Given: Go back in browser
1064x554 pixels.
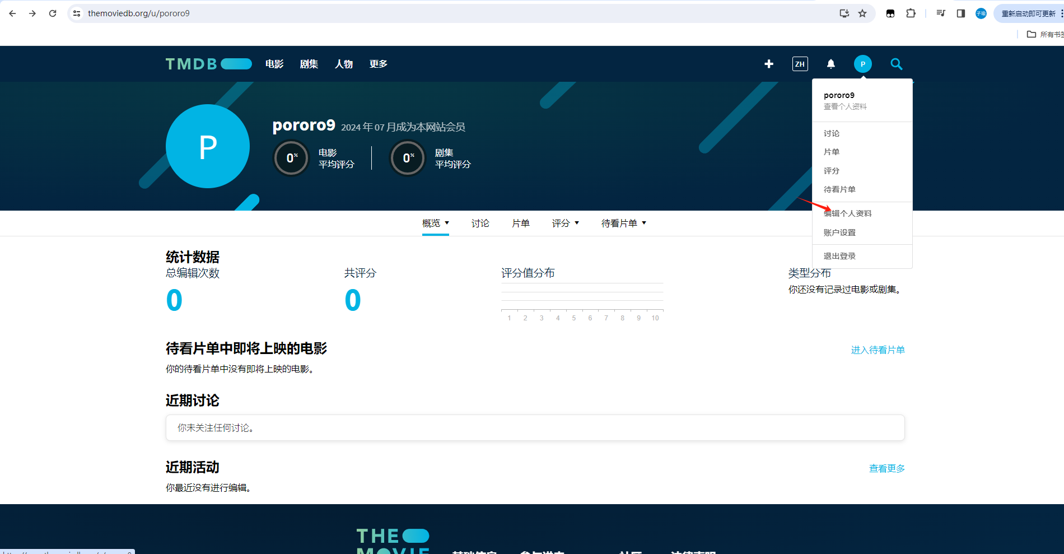Looking at the screenshot, I should pos(12,13).
